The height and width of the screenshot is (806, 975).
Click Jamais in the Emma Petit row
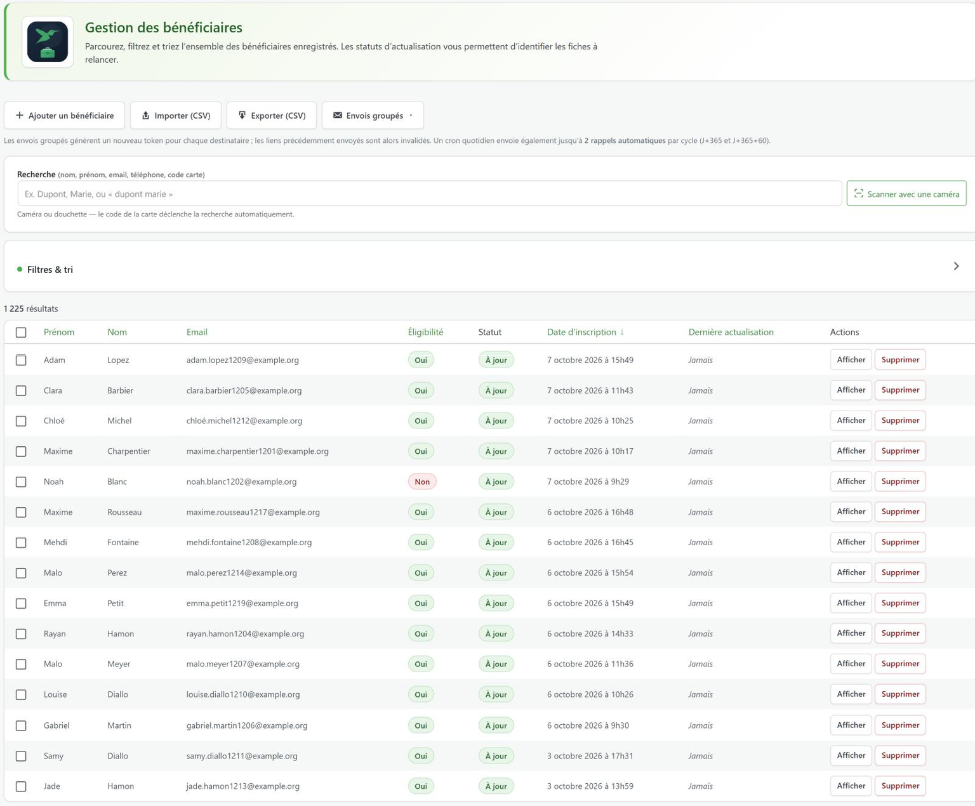tap(700, 603)
